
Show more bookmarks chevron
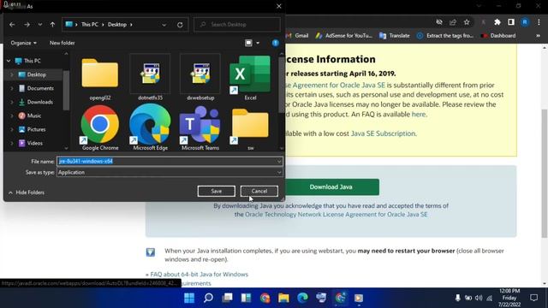click(x=538, y=36)
